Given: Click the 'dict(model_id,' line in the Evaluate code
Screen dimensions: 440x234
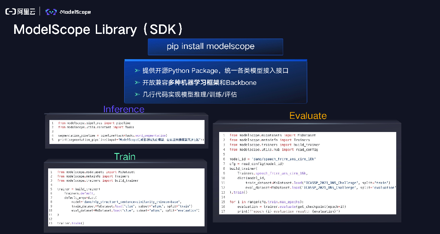Looking at the screenshot, I should click(x=251, y=178).
